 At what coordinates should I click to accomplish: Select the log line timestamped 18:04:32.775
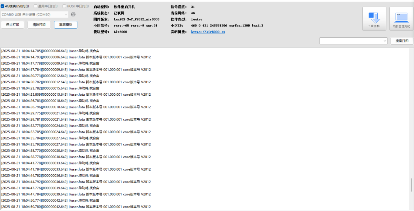[50, 126]
